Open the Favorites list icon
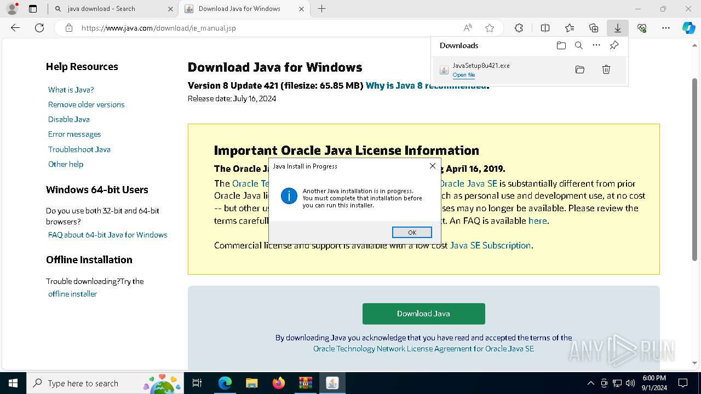This screenshot has width=701, height=394. point(570,28)
